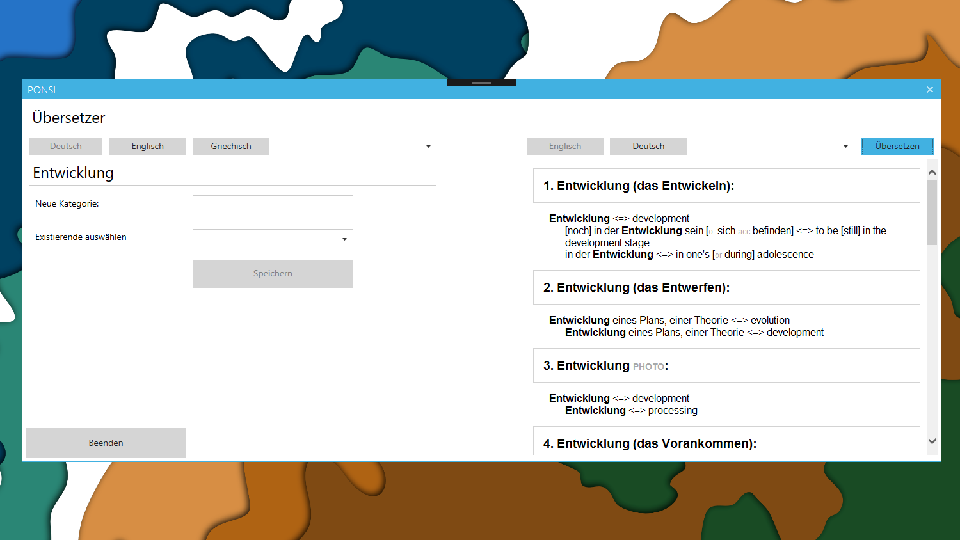The width and height of the screenshot is (960, 540).
Task: Focus the Neue Kategorie text box
Action: [273, 206]
